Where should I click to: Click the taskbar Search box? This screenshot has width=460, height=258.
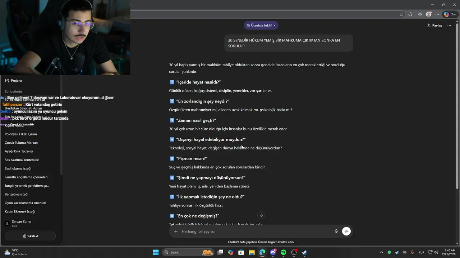click(188, 252)
